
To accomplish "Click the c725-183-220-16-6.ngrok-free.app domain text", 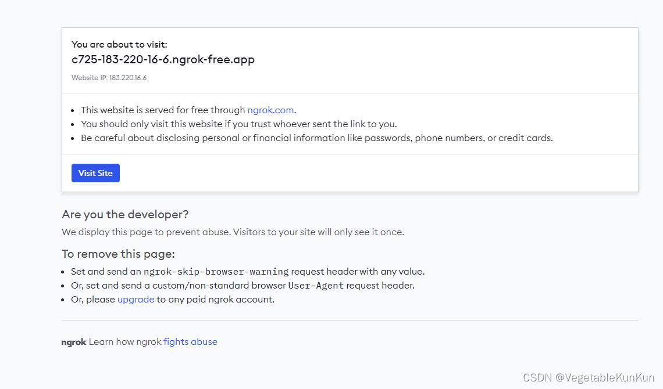I will [x=163, y=59].
